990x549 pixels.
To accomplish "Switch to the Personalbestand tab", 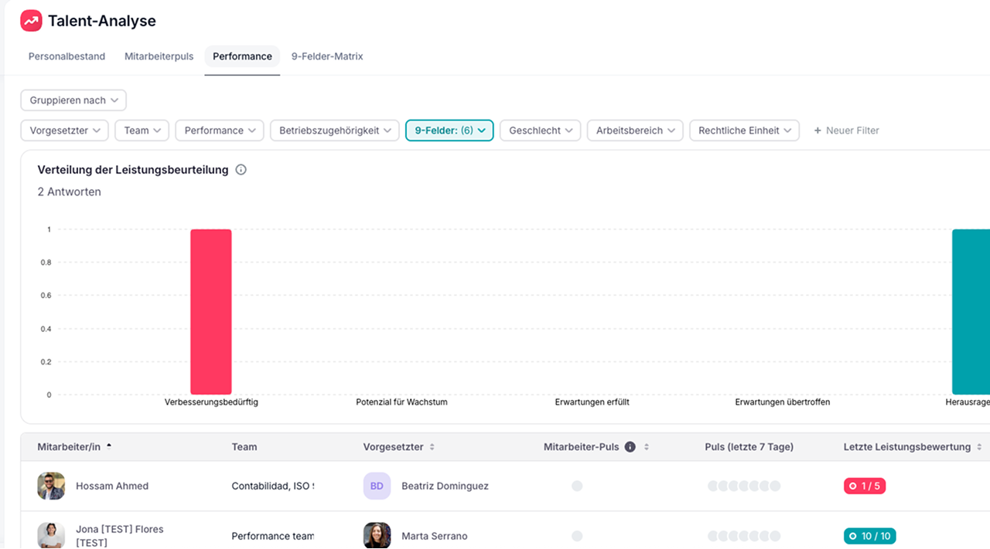I will (x=67, y=56).
